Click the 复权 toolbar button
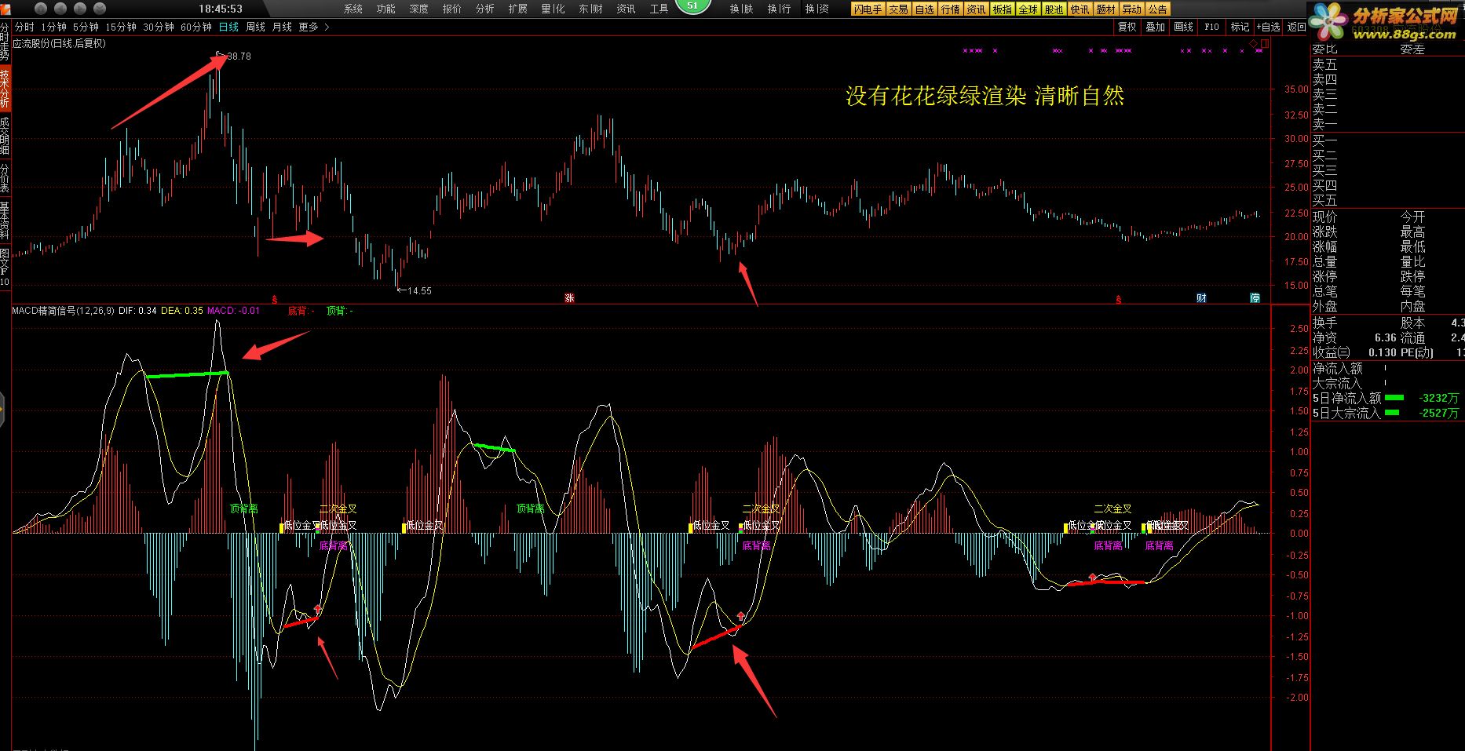The height and width of the screenshot is (751, 1465). pyautogui.click(x=1127, y=27)
